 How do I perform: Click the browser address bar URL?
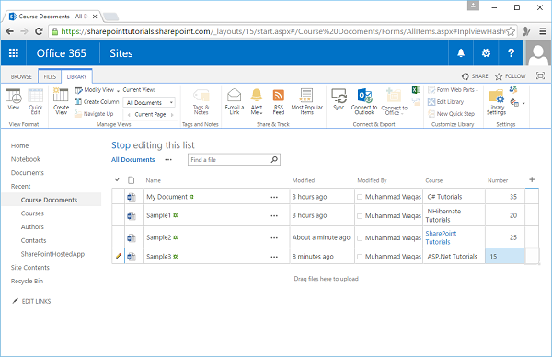click(282, 31)
